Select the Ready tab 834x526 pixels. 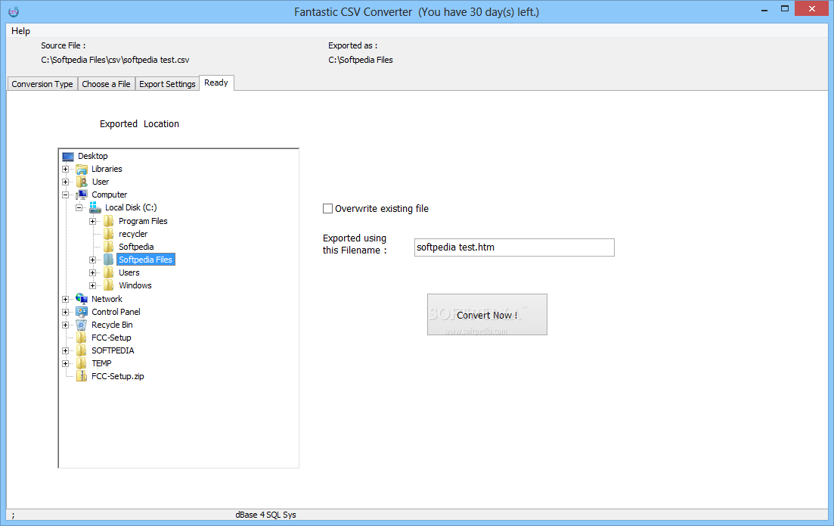point(216,82)
